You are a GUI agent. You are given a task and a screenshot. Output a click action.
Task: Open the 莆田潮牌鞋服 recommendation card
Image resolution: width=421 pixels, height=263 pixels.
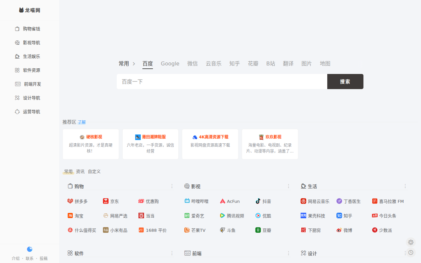coord(150,144)
